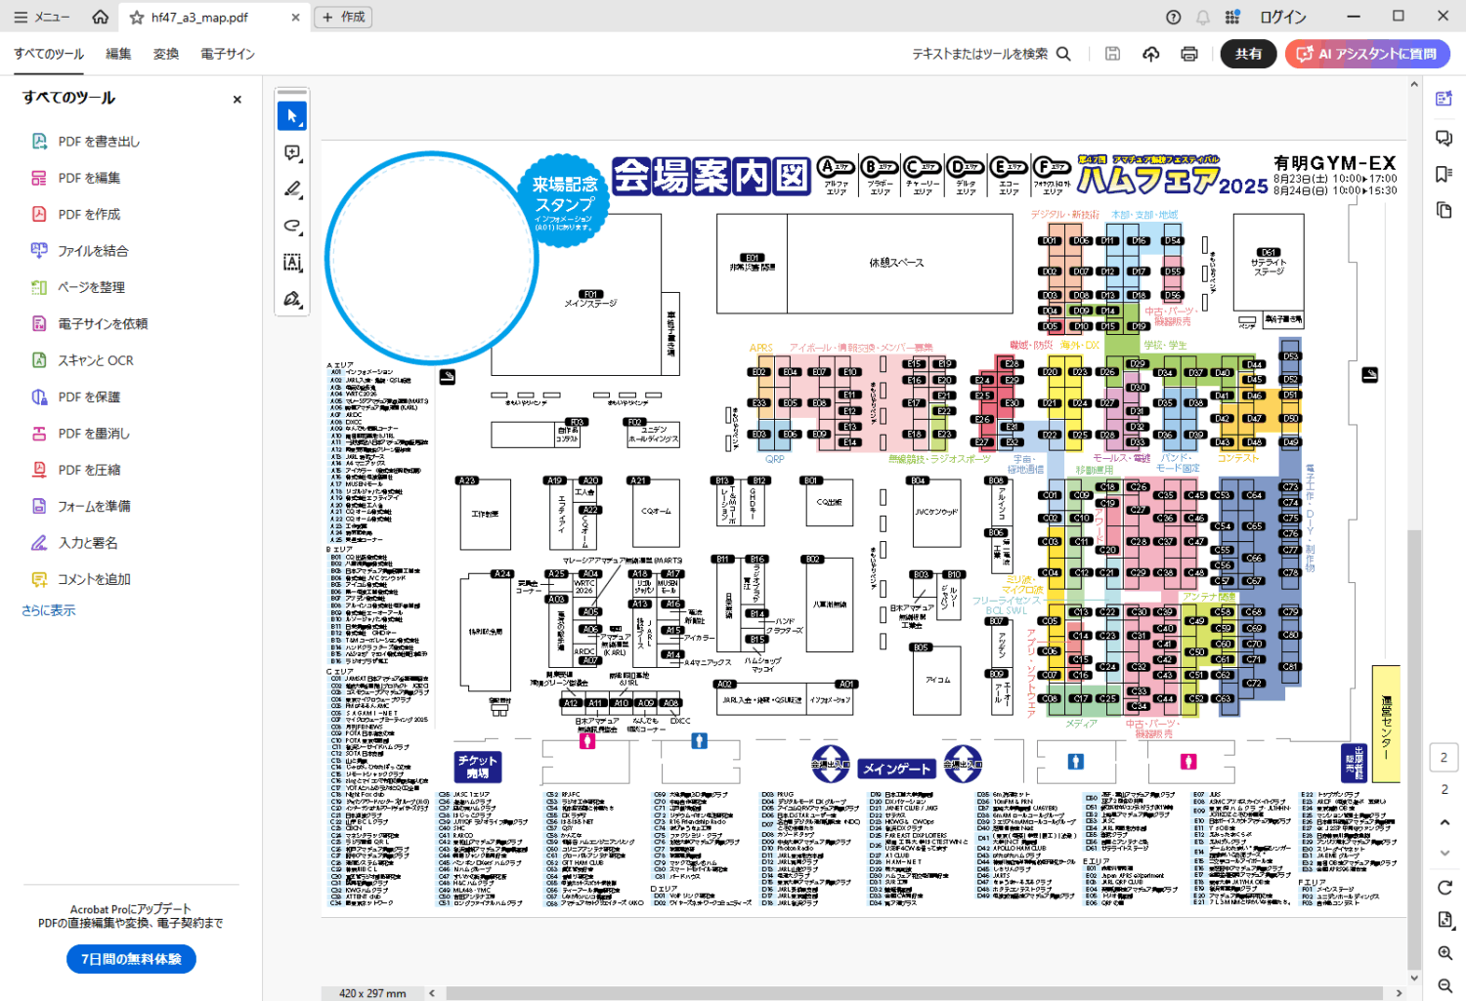Select ファイルを結合 tool

point(93,251)
